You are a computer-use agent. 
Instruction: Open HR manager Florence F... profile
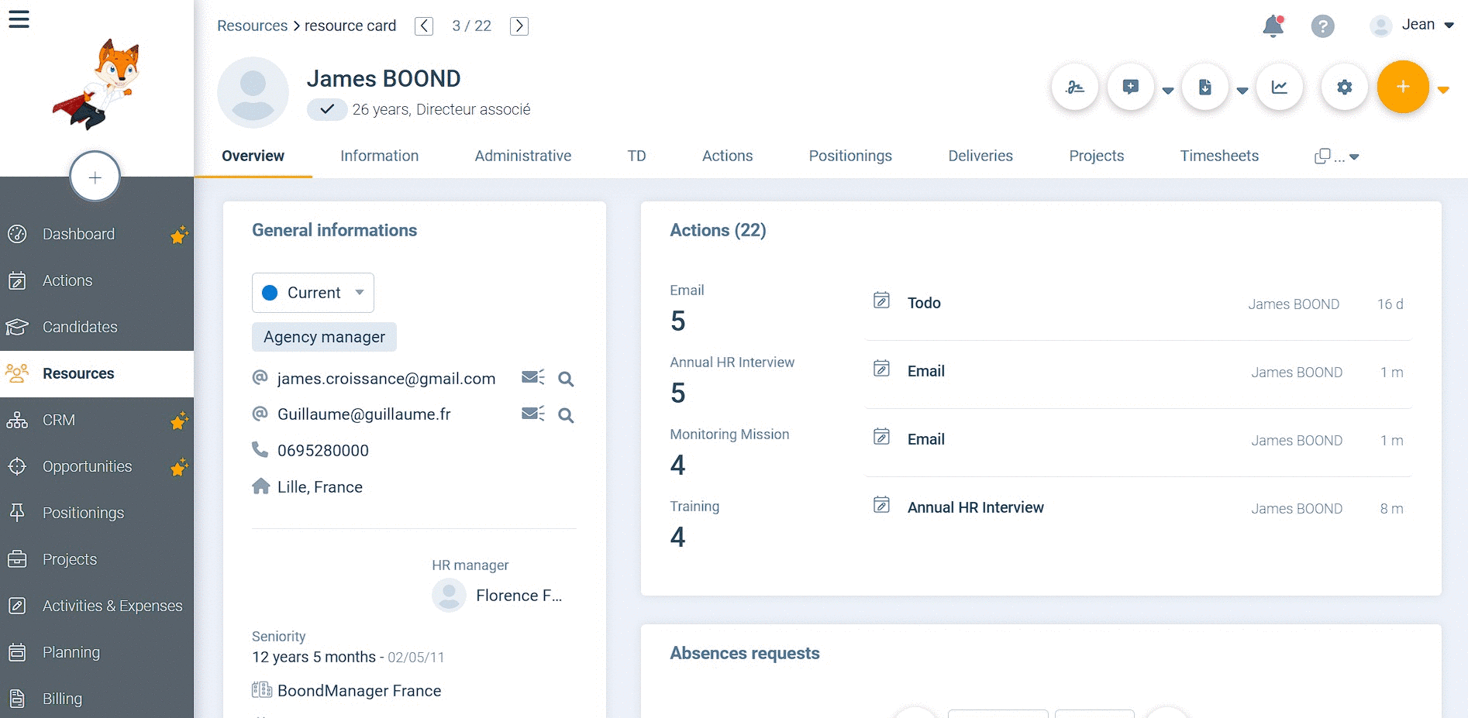[497, 595]
